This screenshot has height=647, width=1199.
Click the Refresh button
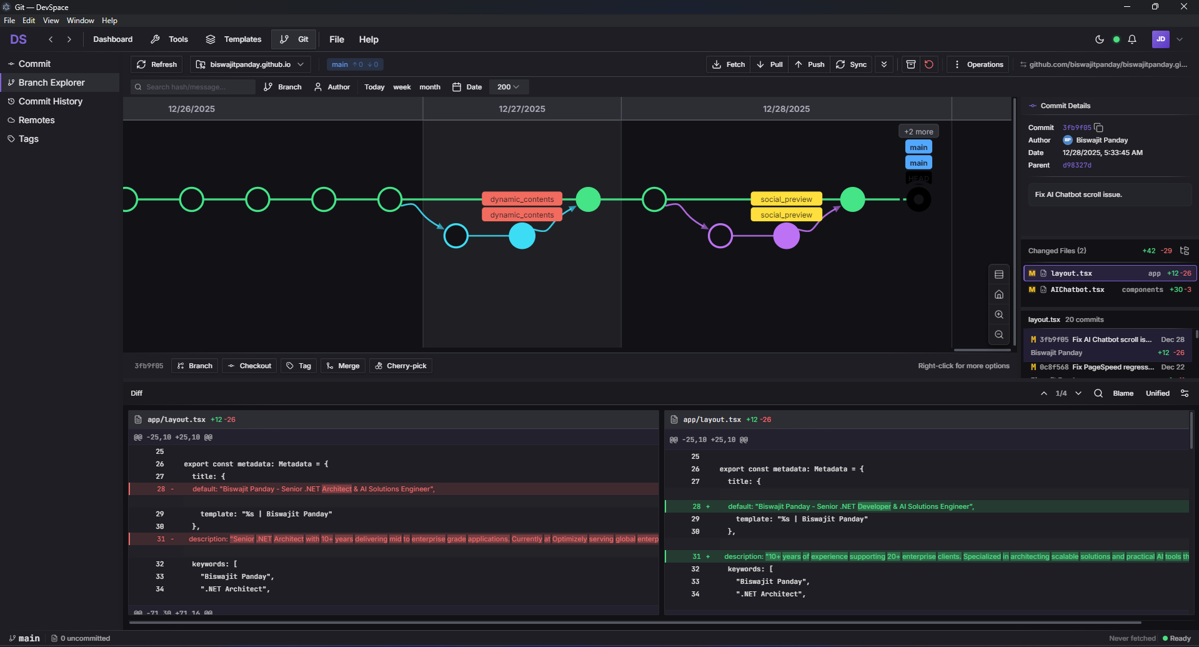tap(157, 64)
